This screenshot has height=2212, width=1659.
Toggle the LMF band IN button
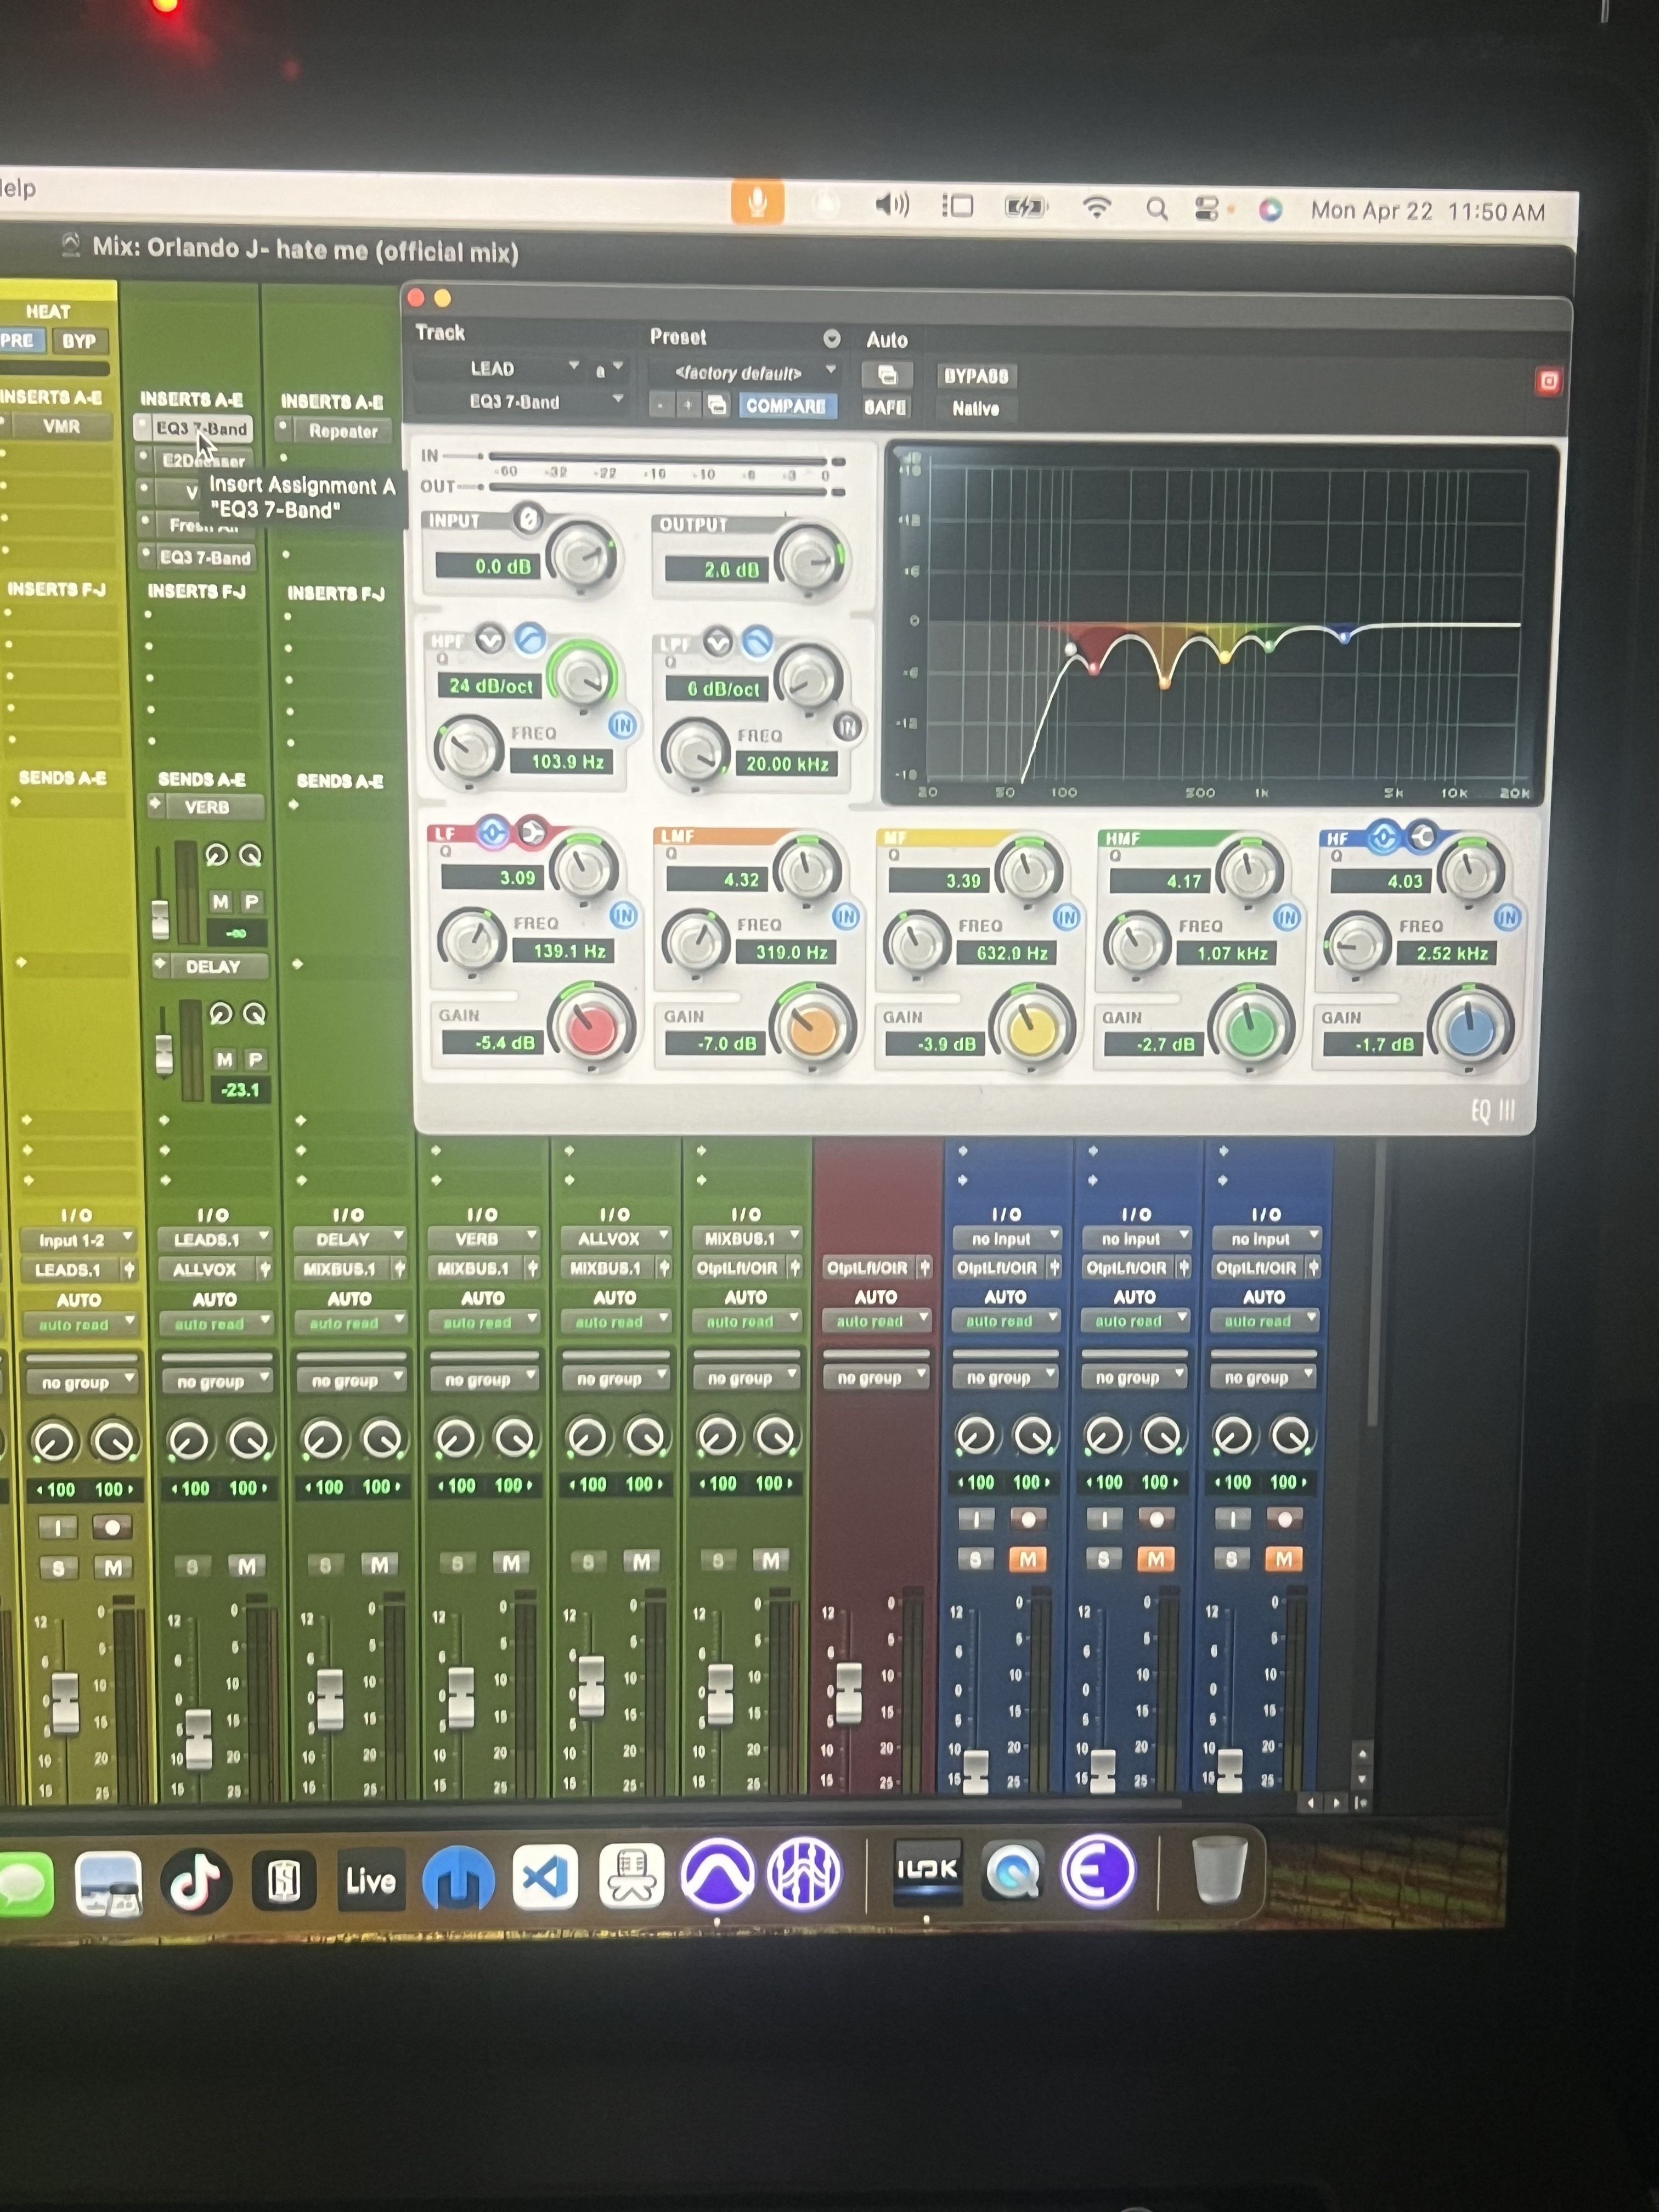(846, 916)
